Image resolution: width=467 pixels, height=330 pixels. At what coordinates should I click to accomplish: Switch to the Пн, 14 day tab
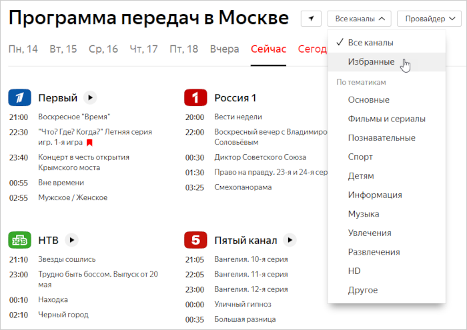23,49
